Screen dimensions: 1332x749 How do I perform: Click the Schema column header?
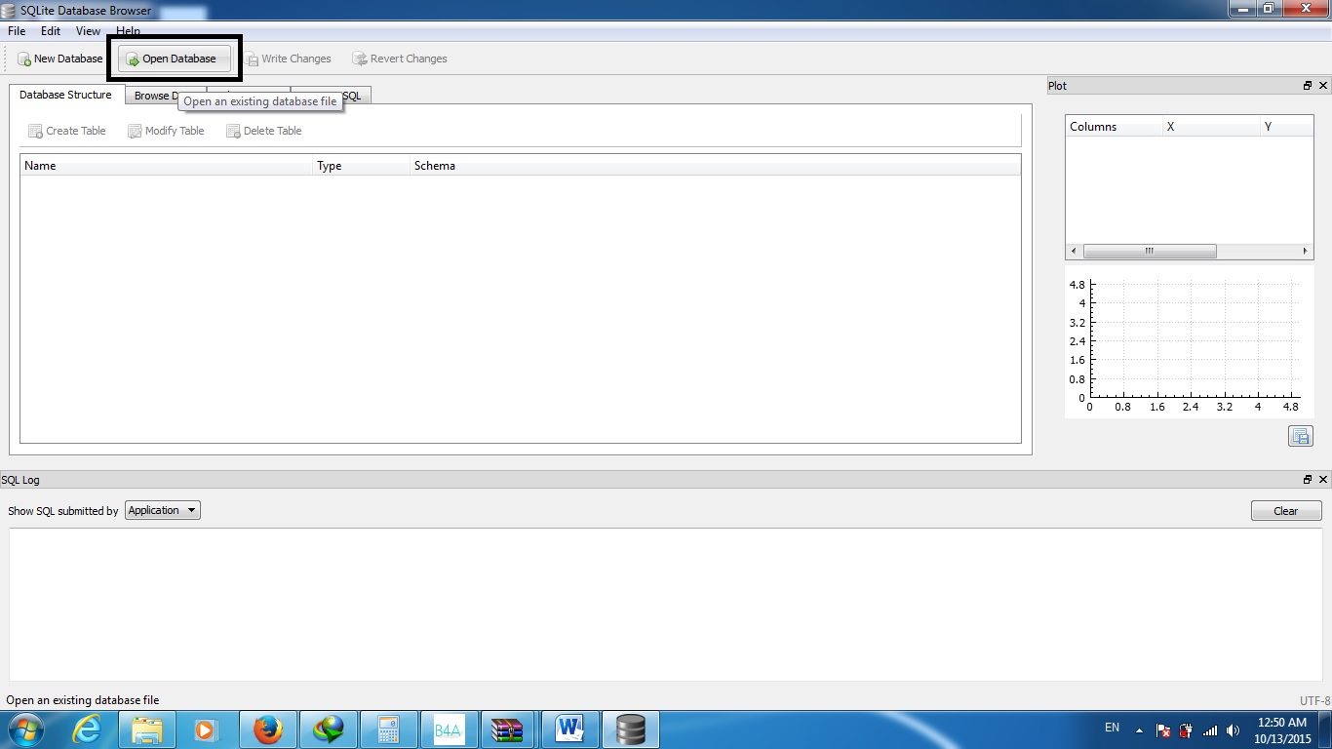[715, 166]
